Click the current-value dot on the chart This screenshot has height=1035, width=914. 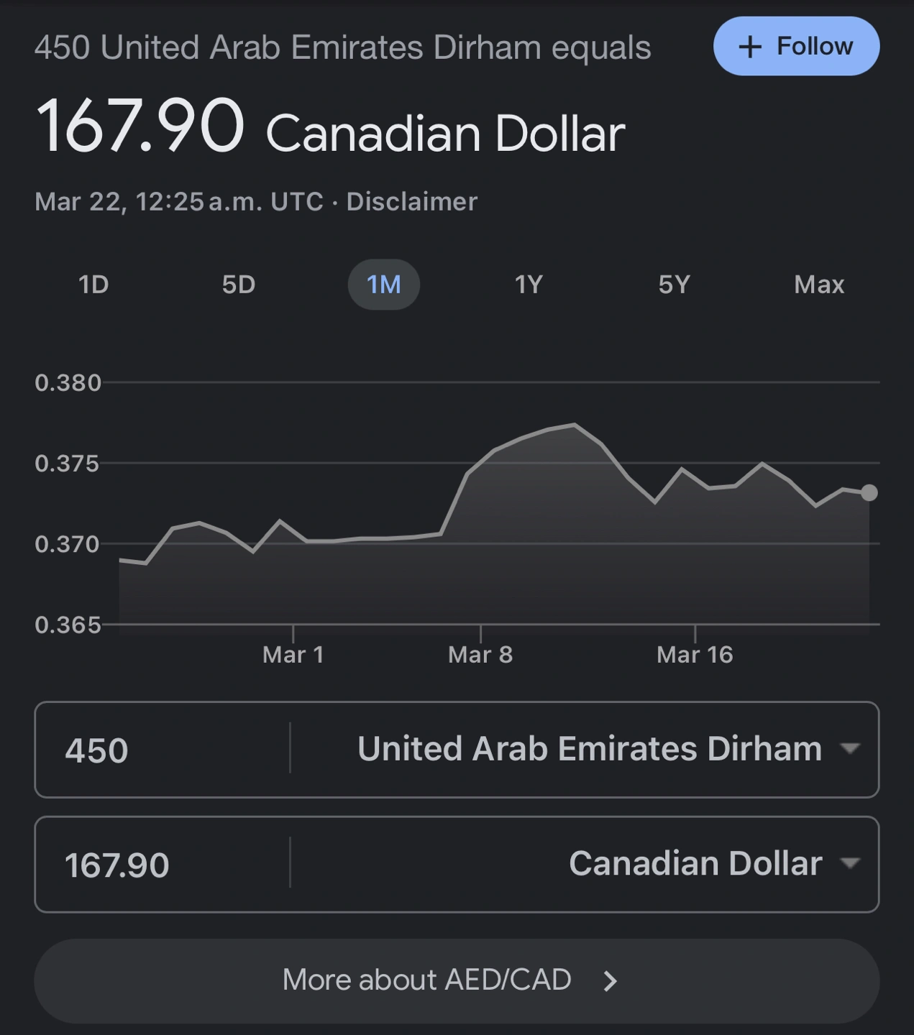coord(869,493)
